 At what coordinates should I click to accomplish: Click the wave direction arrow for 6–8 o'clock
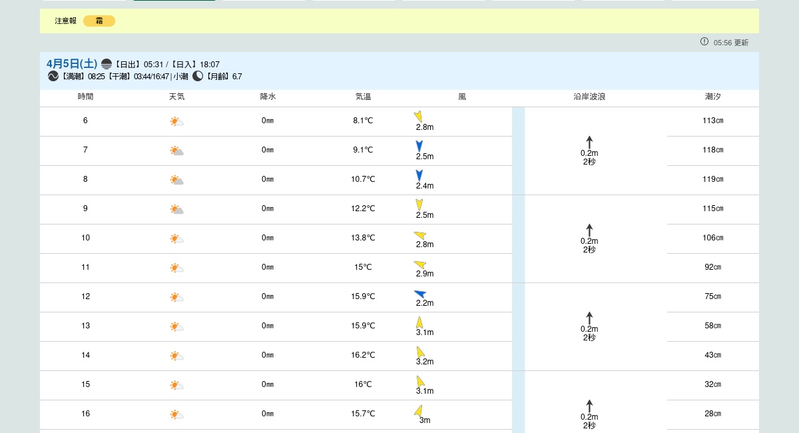pos(589,142)
